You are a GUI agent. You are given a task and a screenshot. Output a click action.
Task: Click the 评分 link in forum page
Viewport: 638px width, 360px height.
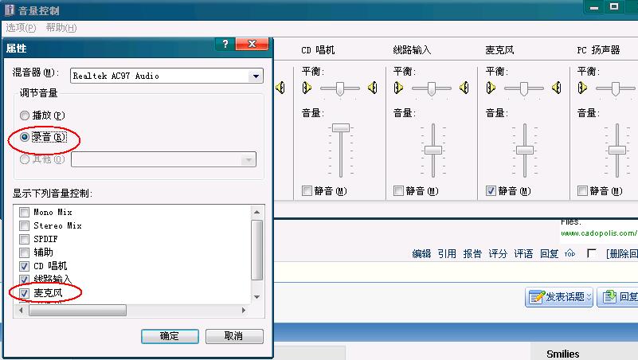[498, 254]
